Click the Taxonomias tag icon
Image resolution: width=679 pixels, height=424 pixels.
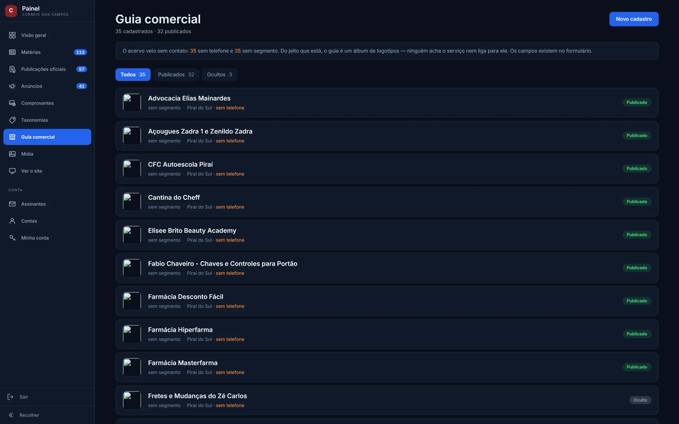tap(12, 120)
